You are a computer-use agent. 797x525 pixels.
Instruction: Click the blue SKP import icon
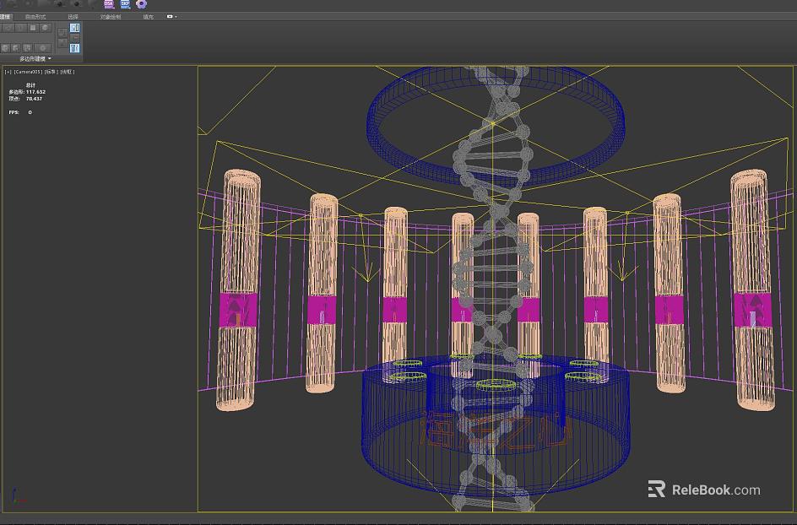(x=125, y=4)
